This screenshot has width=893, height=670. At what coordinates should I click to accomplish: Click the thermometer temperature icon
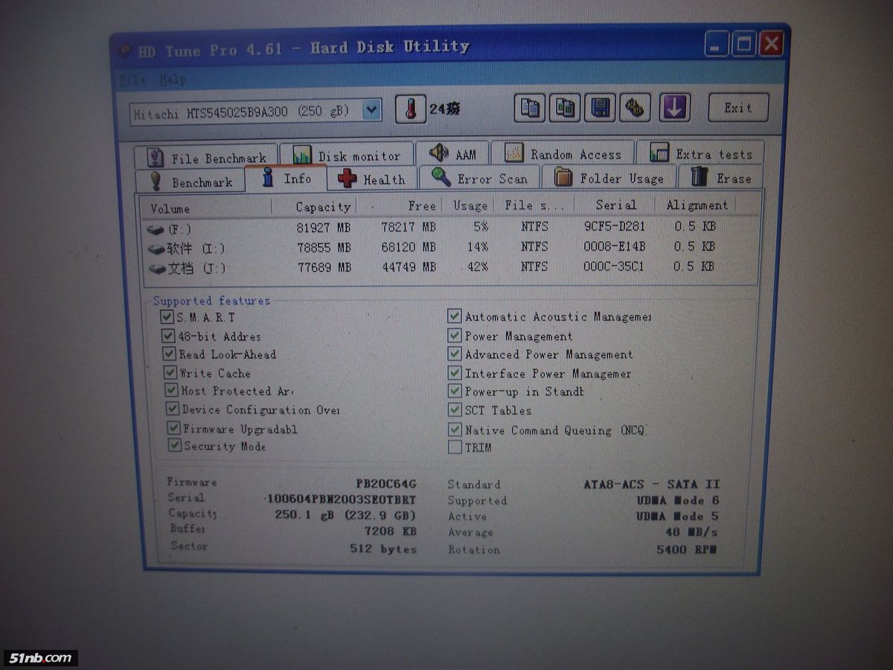(x=410, y=109)
